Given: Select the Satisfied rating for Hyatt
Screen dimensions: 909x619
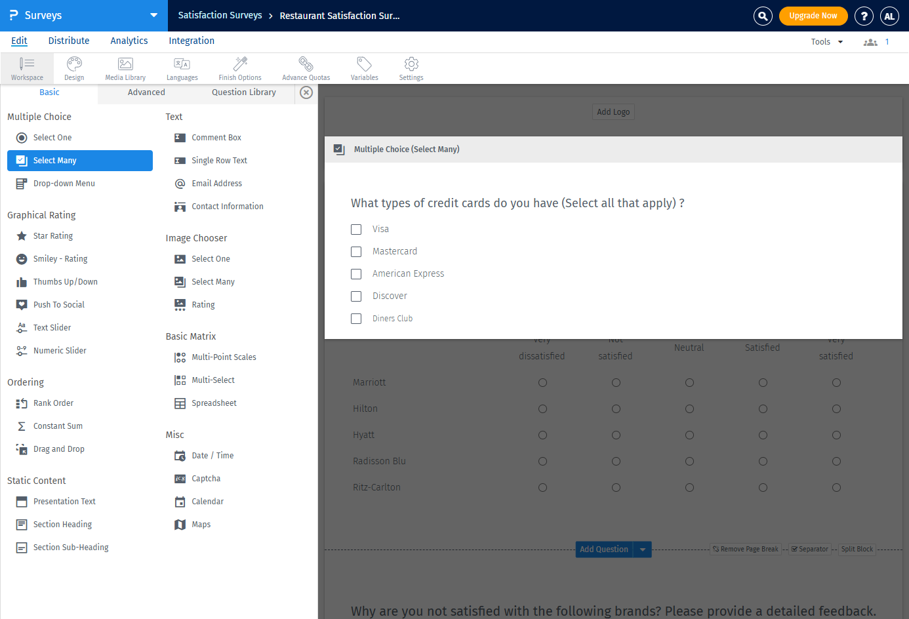Looking at the screenshot, I should [763, 435].
